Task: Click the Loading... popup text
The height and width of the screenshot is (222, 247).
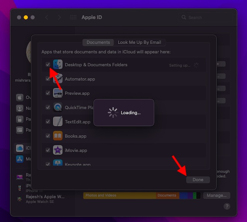Action: pyautogui.click(x=130, y=113)
